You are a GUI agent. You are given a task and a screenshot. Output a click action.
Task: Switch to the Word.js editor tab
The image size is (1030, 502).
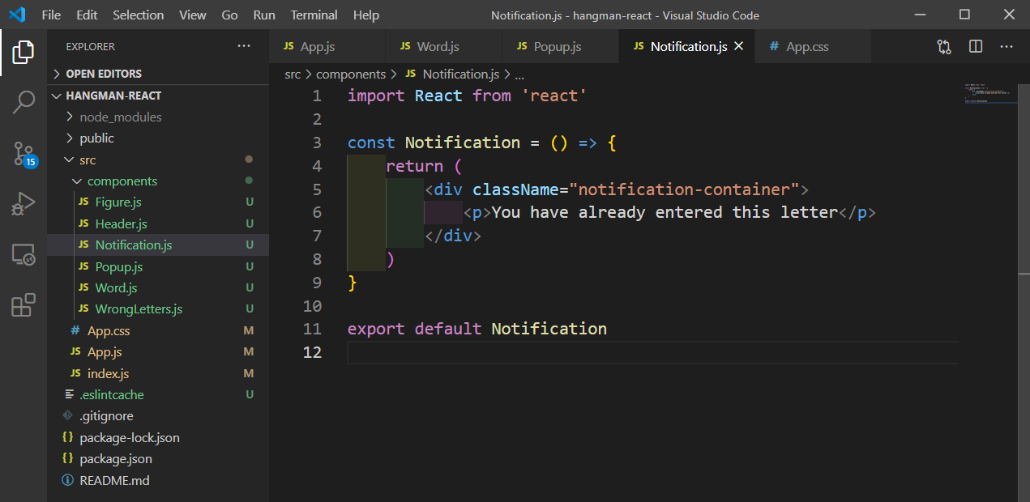[x=444, y=46]
